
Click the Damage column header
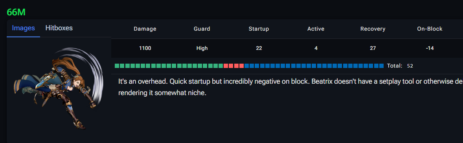tap(145, 29)
